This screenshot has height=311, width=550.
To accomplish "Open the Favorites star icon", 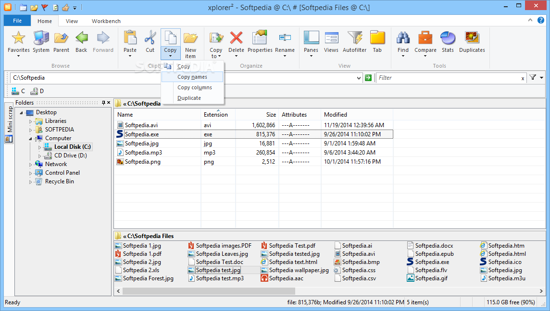I will click(x=18, y=38).
